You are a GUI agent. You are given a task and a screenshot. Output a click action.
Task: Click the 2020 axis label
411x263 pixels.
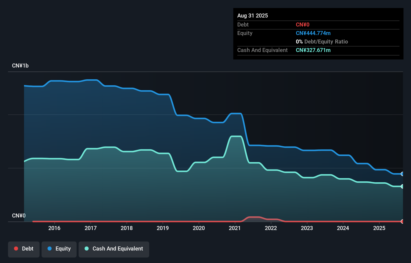click(x=199, y=228)
